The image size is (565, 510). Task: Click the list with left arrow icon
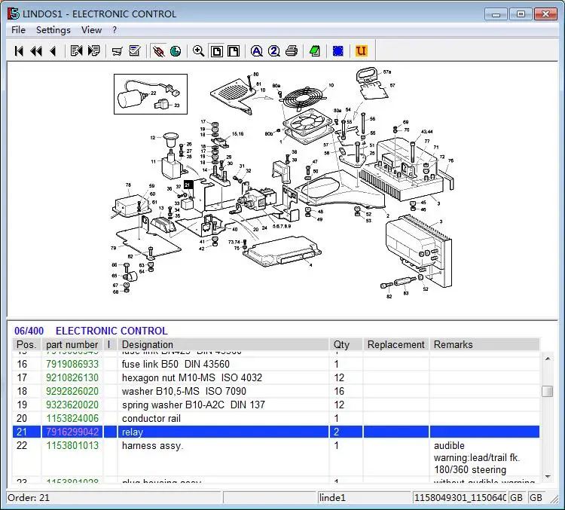point(76,50)
